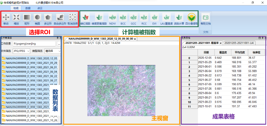The height and width of the screenshot is (126, 267).
Task: Pin the 文件管理器 panel
Action: point(58,38)
